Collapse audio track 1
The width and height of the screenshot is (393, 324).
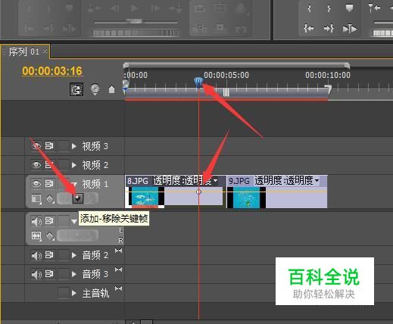tap(74, 222)
